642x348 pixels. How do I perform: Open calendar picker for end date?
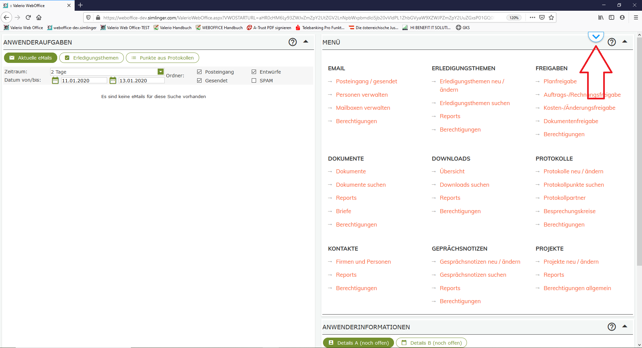pyautogui.click(x=113, y=81)
